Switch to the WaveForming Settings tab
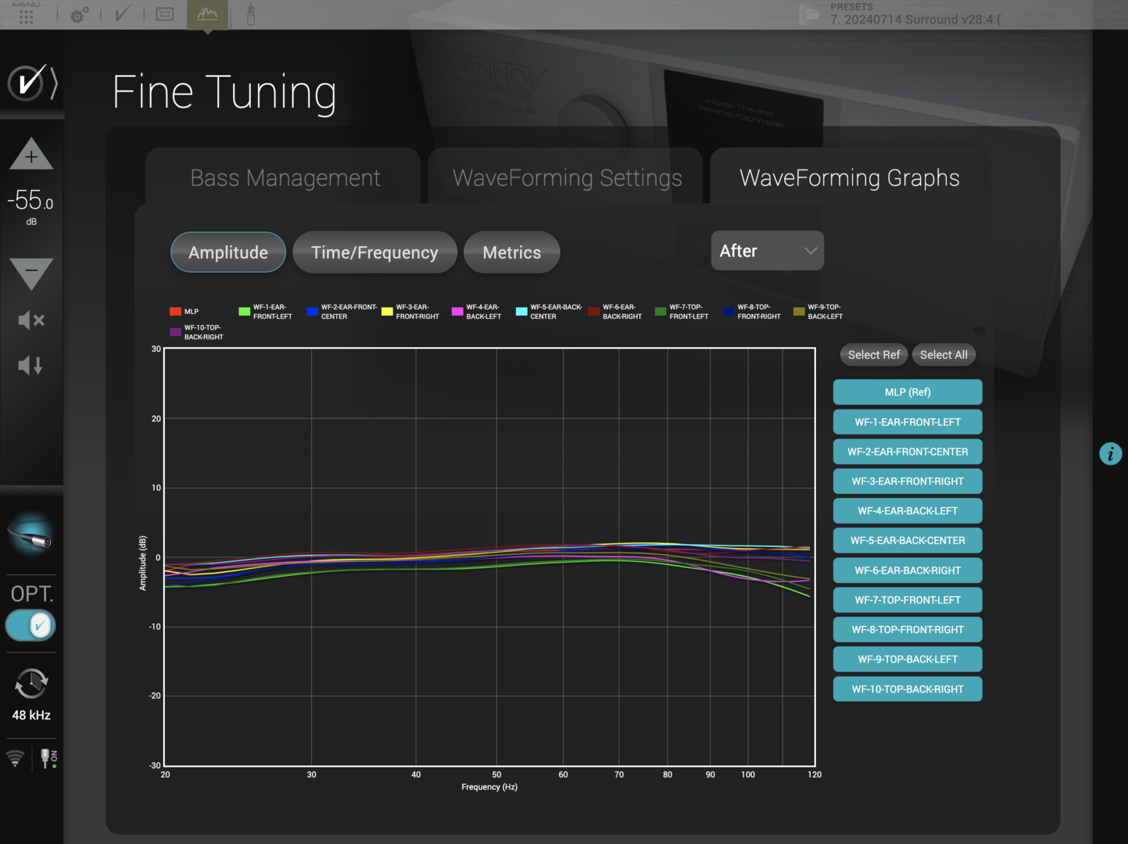Screen dimensions: 1128x844 point(567,178)
